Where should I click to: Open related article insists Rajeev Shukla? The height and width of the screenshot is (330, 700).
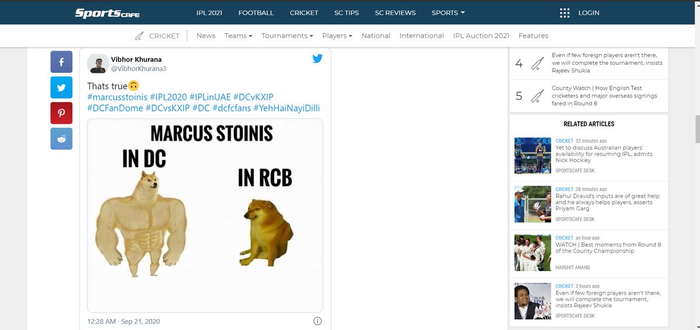coord(607,299)
